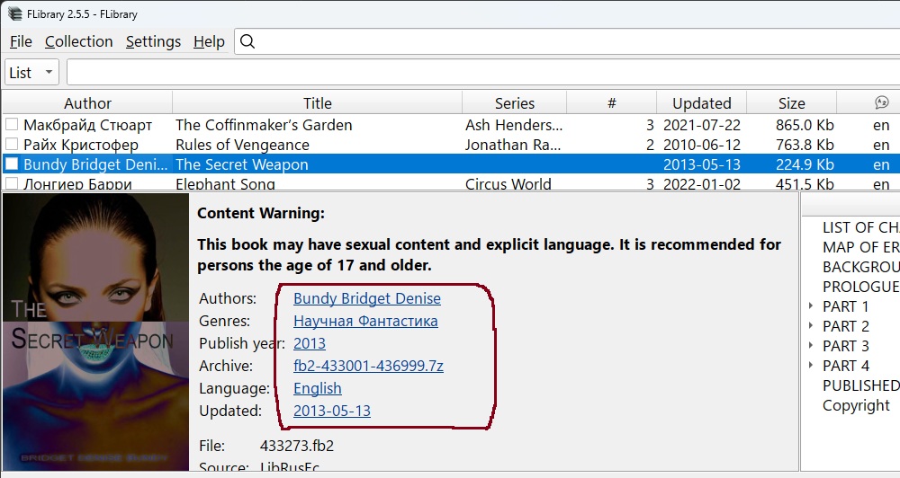The image size is (900, 478).
Task: Click the 224.9 Kb size cell
Action: [805, 164]
